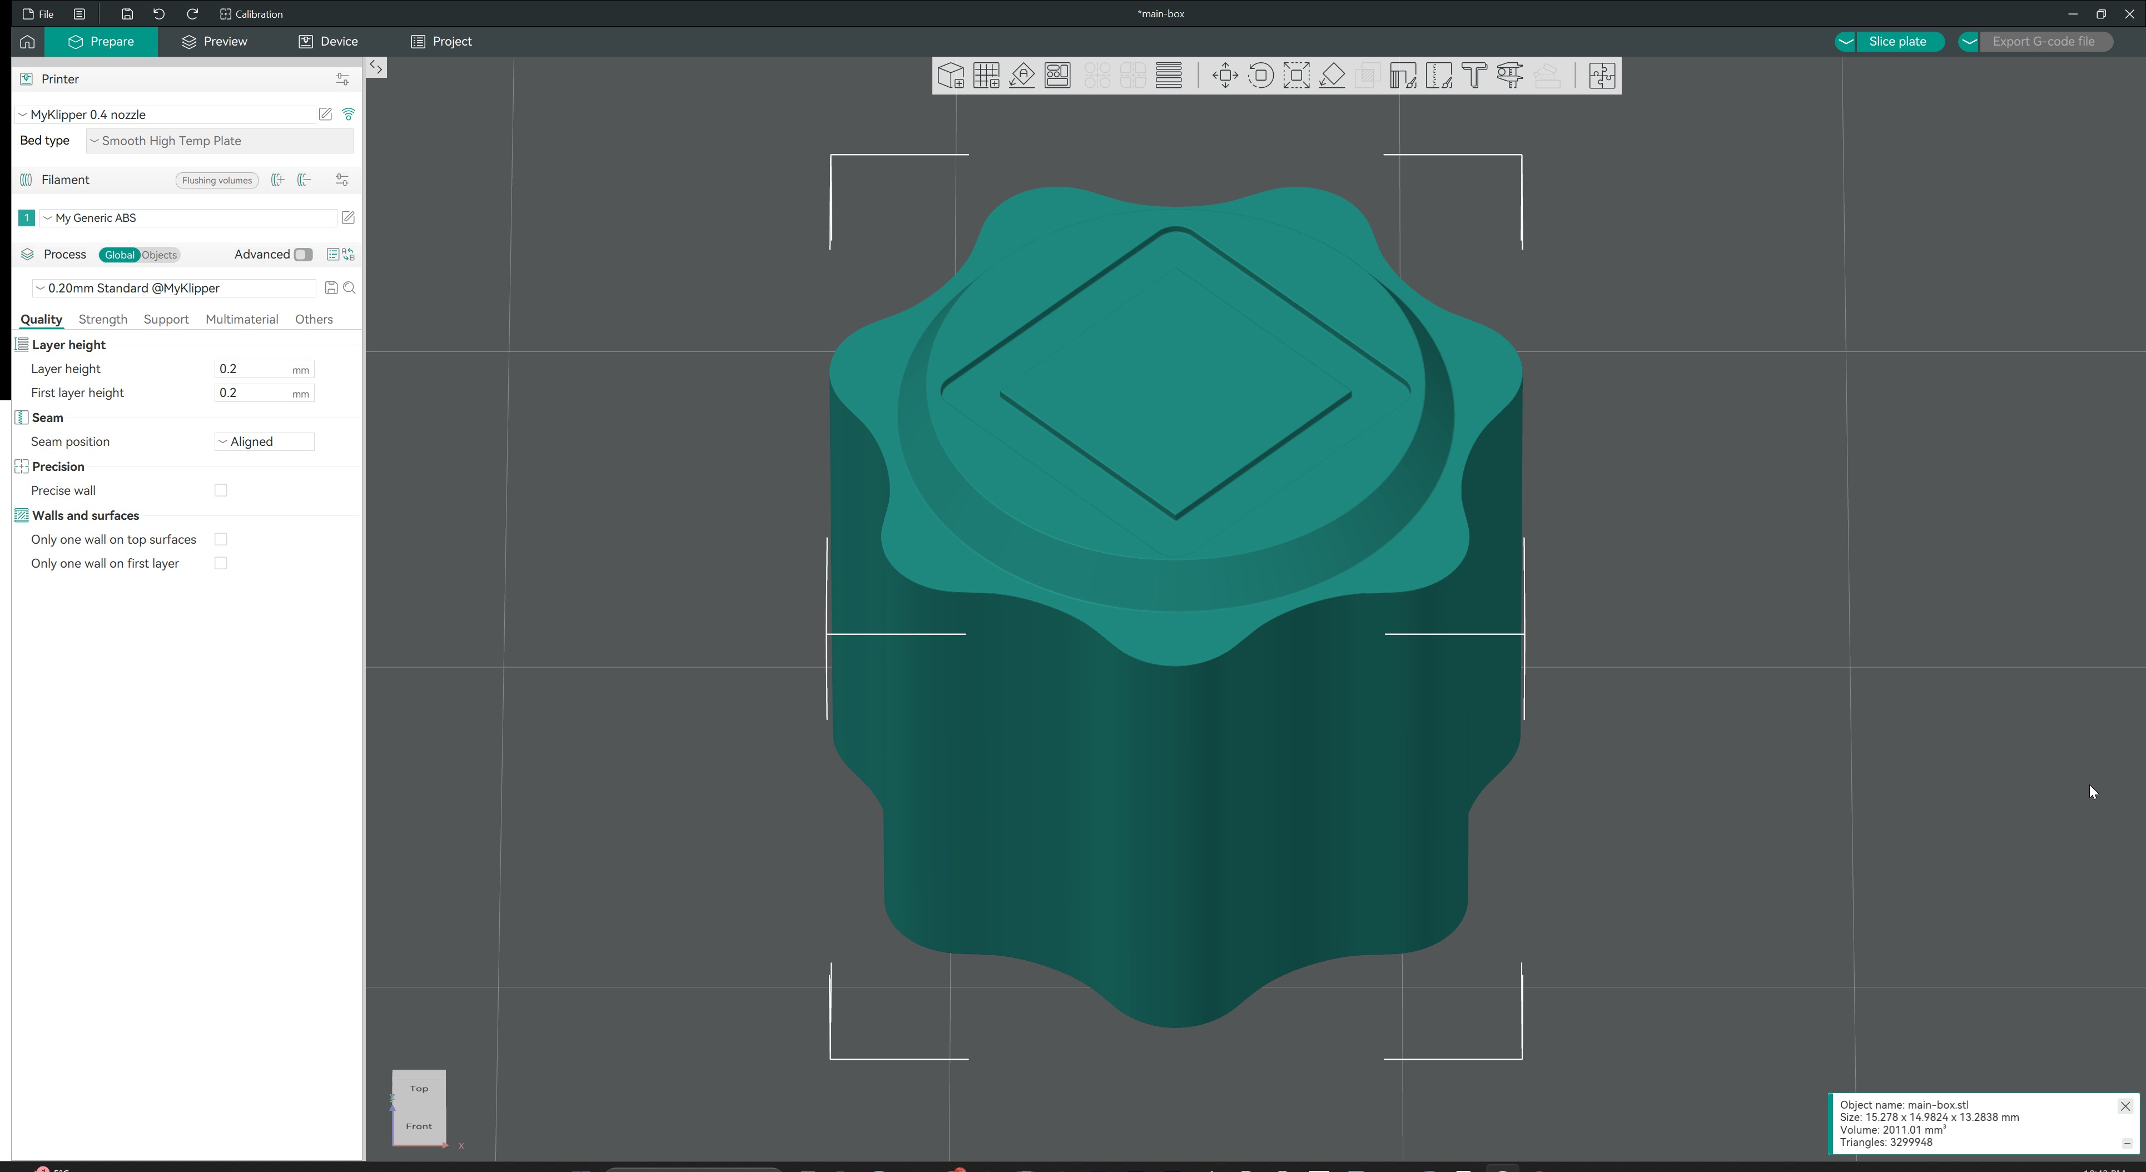Click the Redo arrow
This screenshot has width=2146, height=1172.
point(192,14)
